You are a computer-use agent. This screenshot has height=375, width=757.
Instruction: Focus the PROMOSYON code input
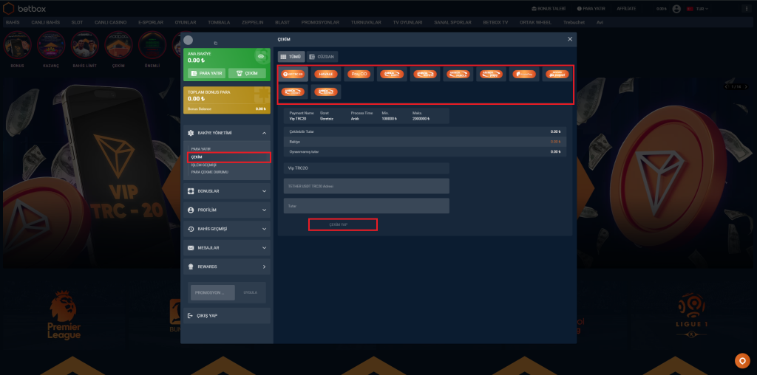click(x=213, y=292)
